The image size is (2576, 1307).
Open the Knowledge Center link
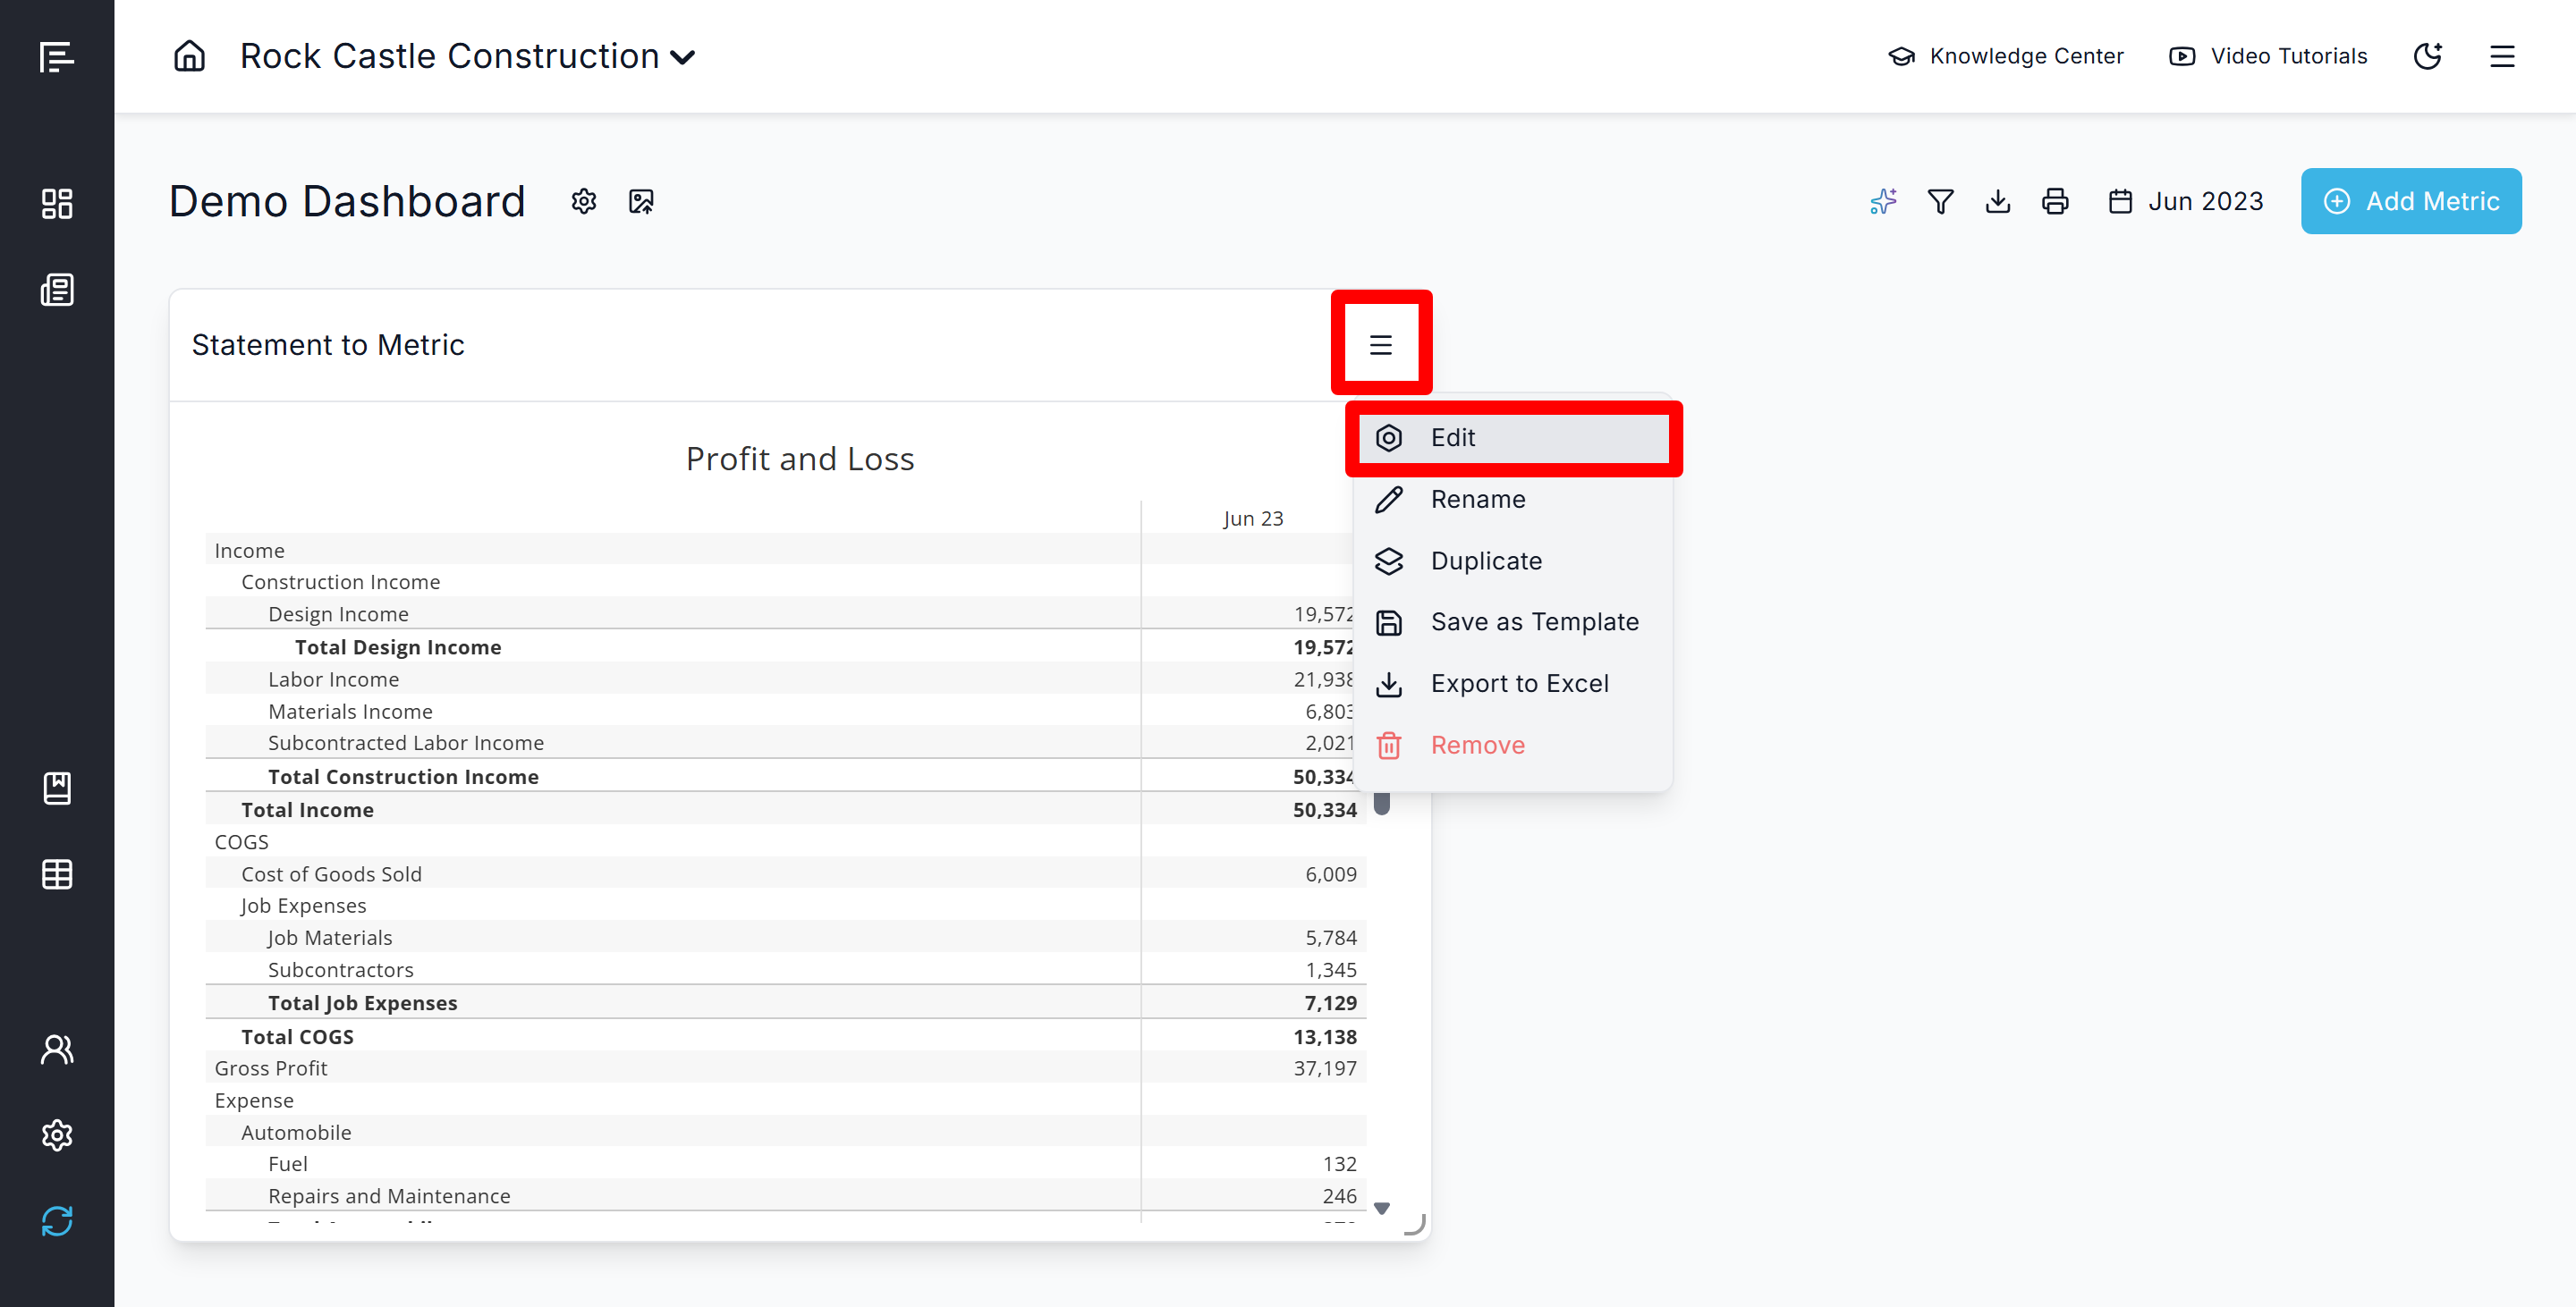pos(2006,56)
